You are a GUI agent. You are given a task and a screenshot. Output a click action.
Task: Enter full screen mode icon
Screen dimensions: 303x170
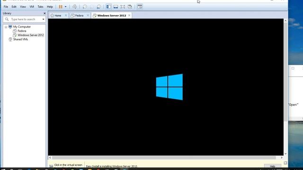pyautogui.click(x=123, y=7)
